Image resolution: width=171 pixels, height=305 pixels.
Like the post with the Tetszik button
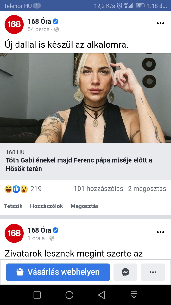pyautogui.click(x=13, y=206)
